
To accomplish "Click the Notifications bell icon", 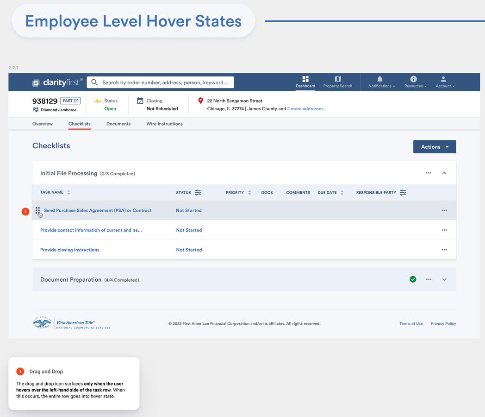I will (380, 79).
